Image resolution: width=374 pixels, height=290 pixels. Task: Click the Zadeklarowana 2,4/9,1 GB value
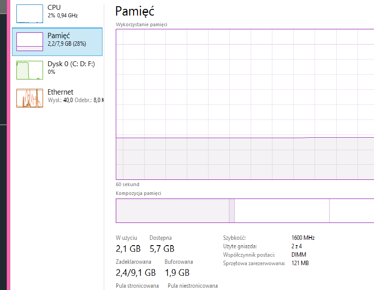coord(136,273)
